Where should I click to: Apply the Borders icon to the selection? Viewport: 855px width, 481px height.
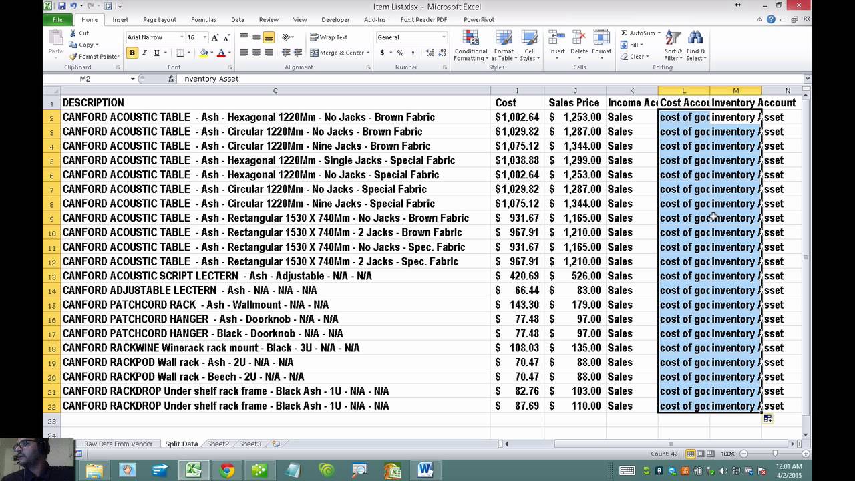[180, 53]
